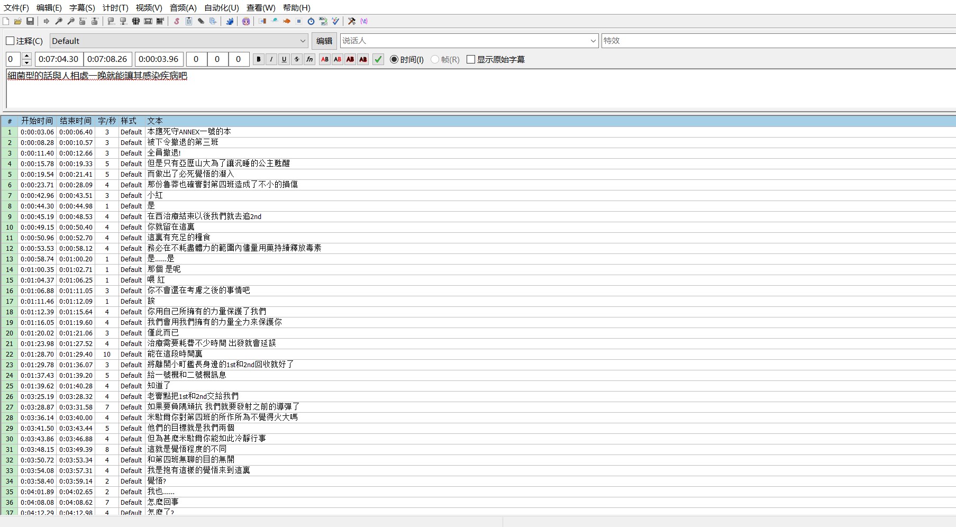Screen dimensions: 956x527
Task: Open the 自动化(U) menu
Action: pos(222,8)
